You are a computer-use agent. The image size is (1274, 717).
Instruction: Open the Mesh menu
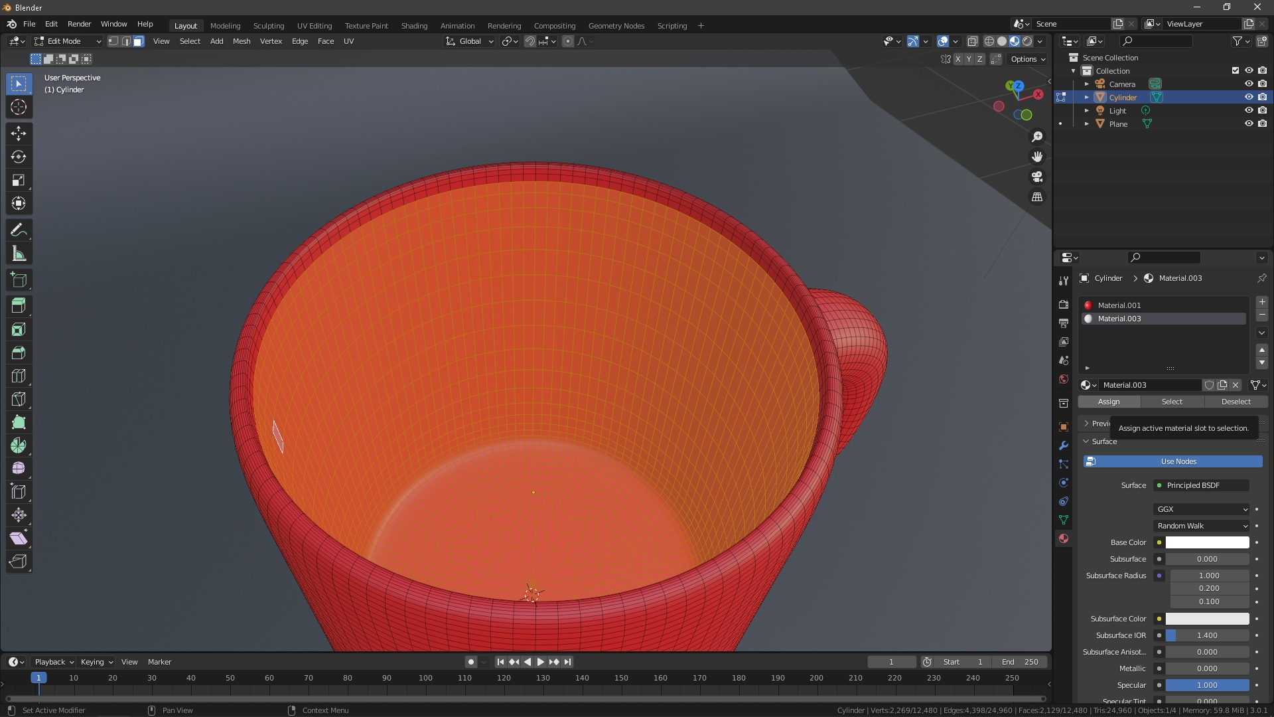tap(242, 41)
